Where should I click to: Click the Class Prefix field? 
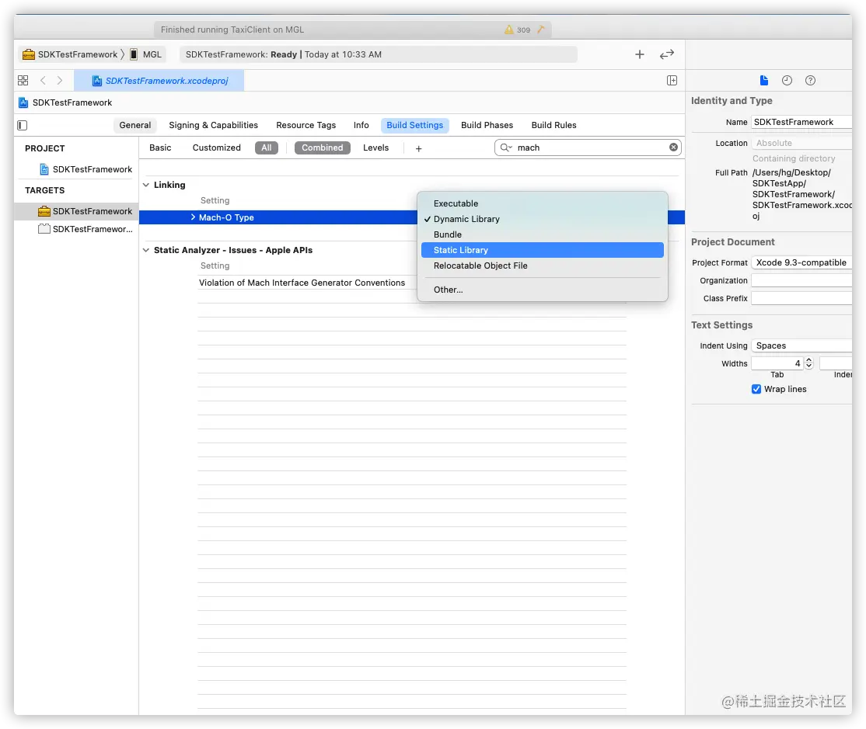point(801,298)
